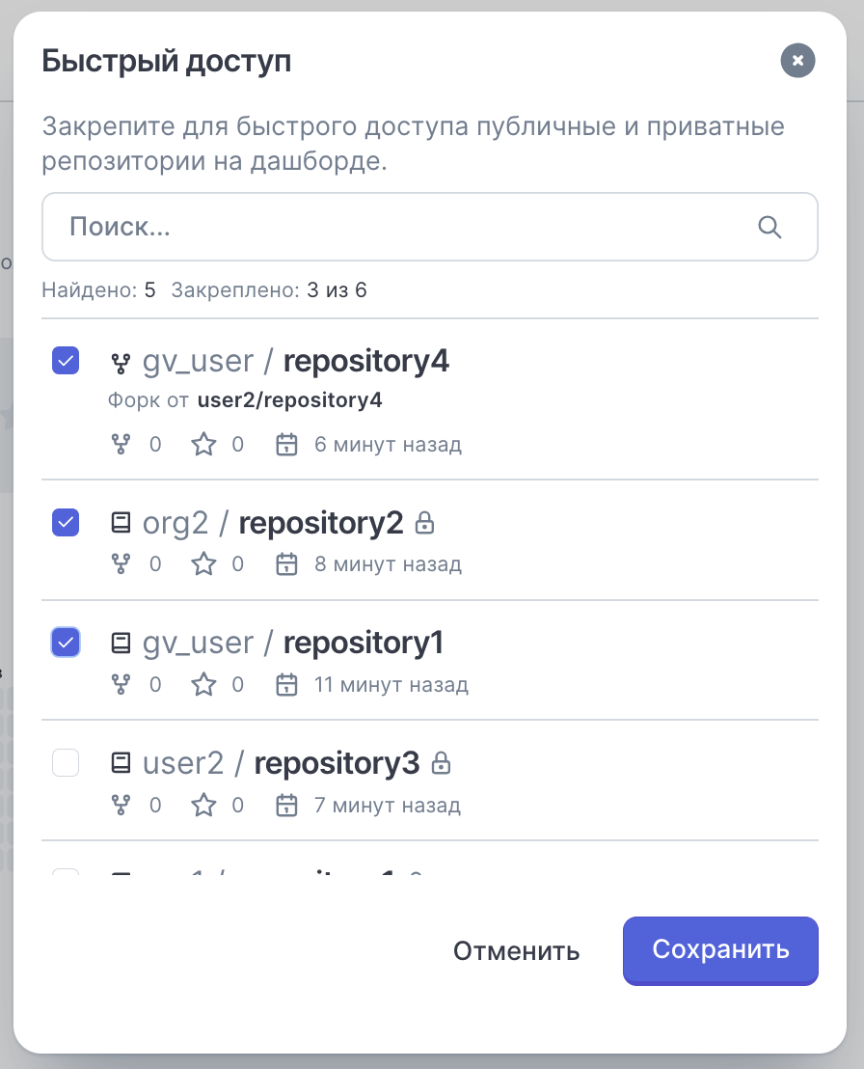Uncheck the gv_user / repository1 checkbox
The height and width of the screenshot is (1069, 864).
(66, 643)
